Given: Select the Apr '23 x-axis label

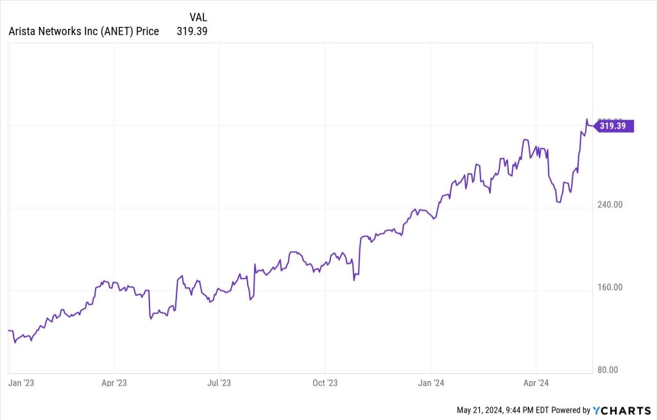Looking at the screenshot, I should coord(114,383).
